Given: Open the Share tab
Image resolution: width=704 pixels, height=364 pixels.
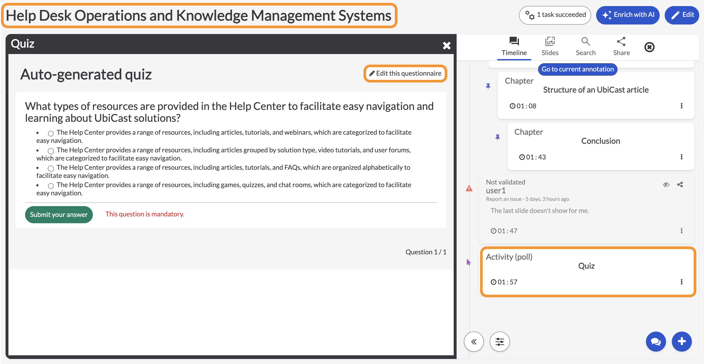Looking at the screenshot, I should (x=621, y=47).
